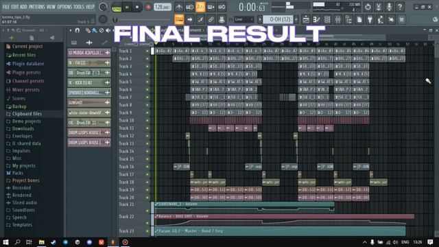
Task: Click the one-click audio recording microphone icon
Action: click(389, 7)
